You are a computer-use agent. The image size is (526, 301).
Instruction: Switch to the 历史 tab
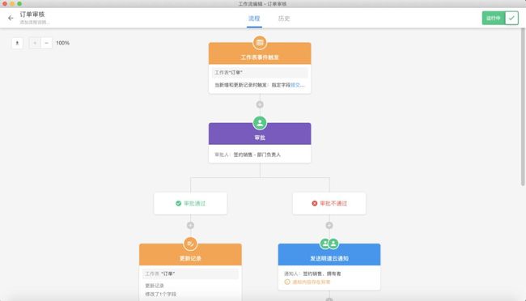(284, 19)
